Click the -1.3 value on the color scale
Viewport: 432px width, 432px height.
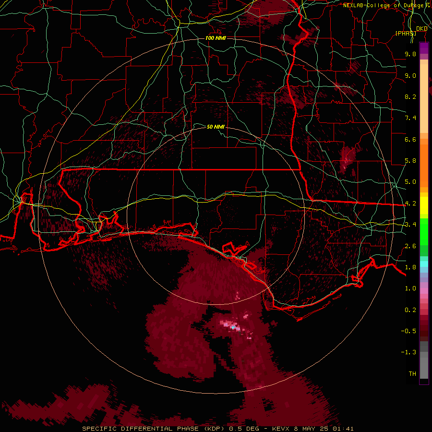coord(408,352)
